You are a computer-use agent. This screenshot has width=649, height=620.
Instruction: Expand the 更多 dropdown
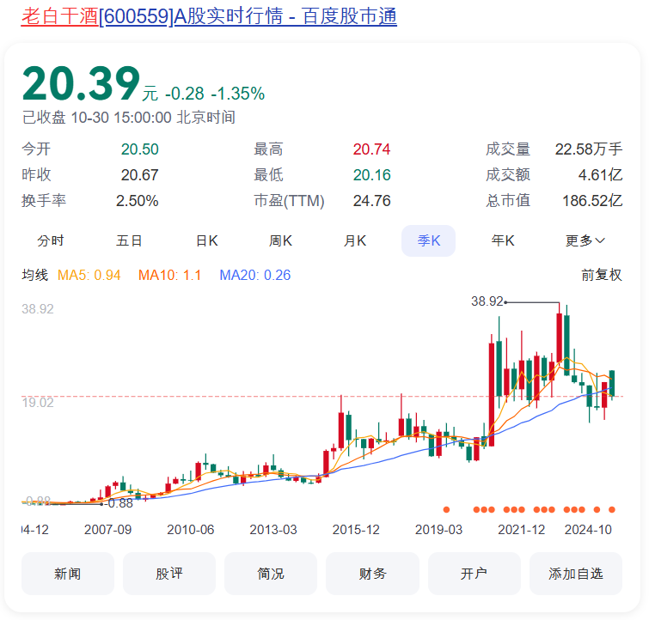(585, 240)
